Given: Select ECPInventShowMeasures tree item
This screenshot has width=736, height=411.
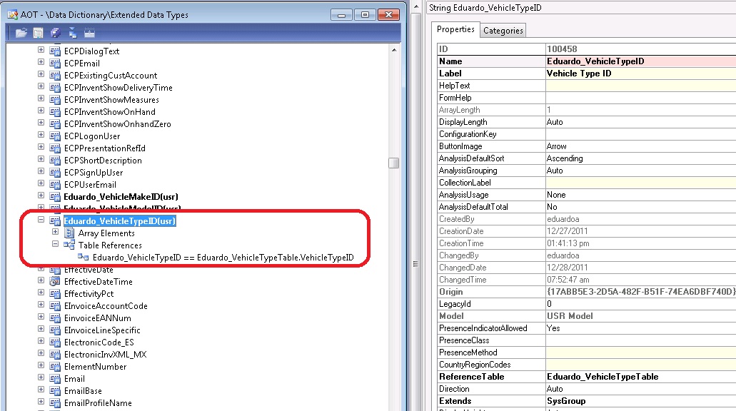Looking at the screenshot, I should pos(111,100).
